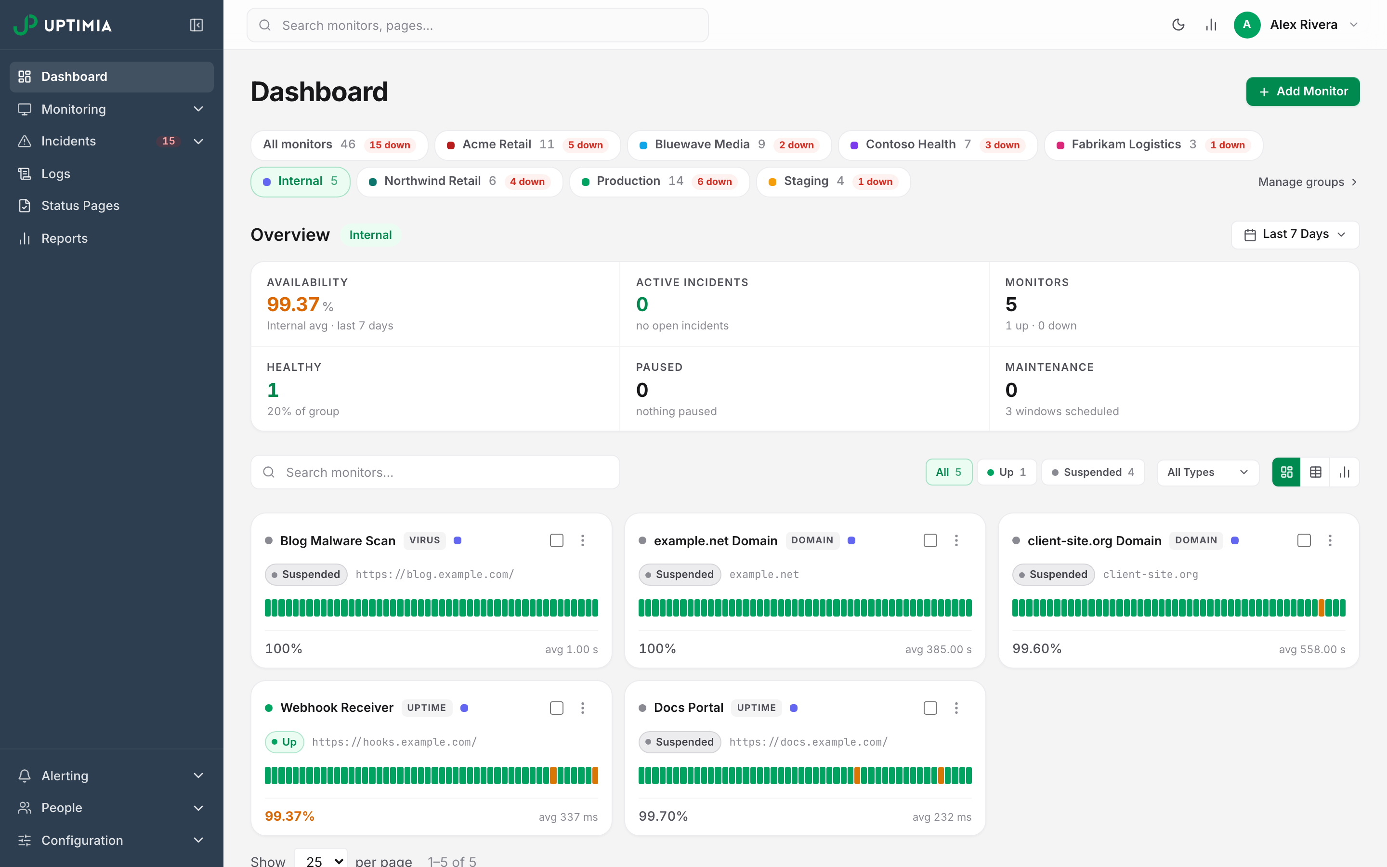1387x867 pixels.
Task: Open Docs Portal options menu
Action: pyautogui.click(x=956, y=708)
